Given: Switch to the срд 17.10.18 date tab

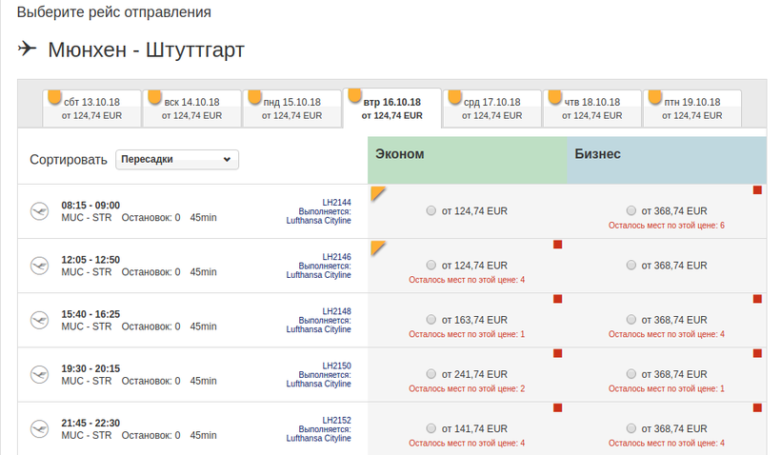Looking at the screenshot, I should (491, 109).
